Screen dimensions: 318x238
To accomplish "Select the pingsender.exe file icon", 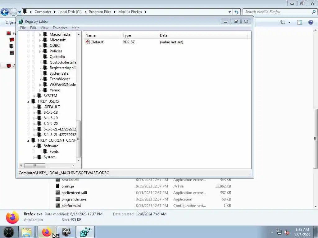I will (x=58, y=199).
